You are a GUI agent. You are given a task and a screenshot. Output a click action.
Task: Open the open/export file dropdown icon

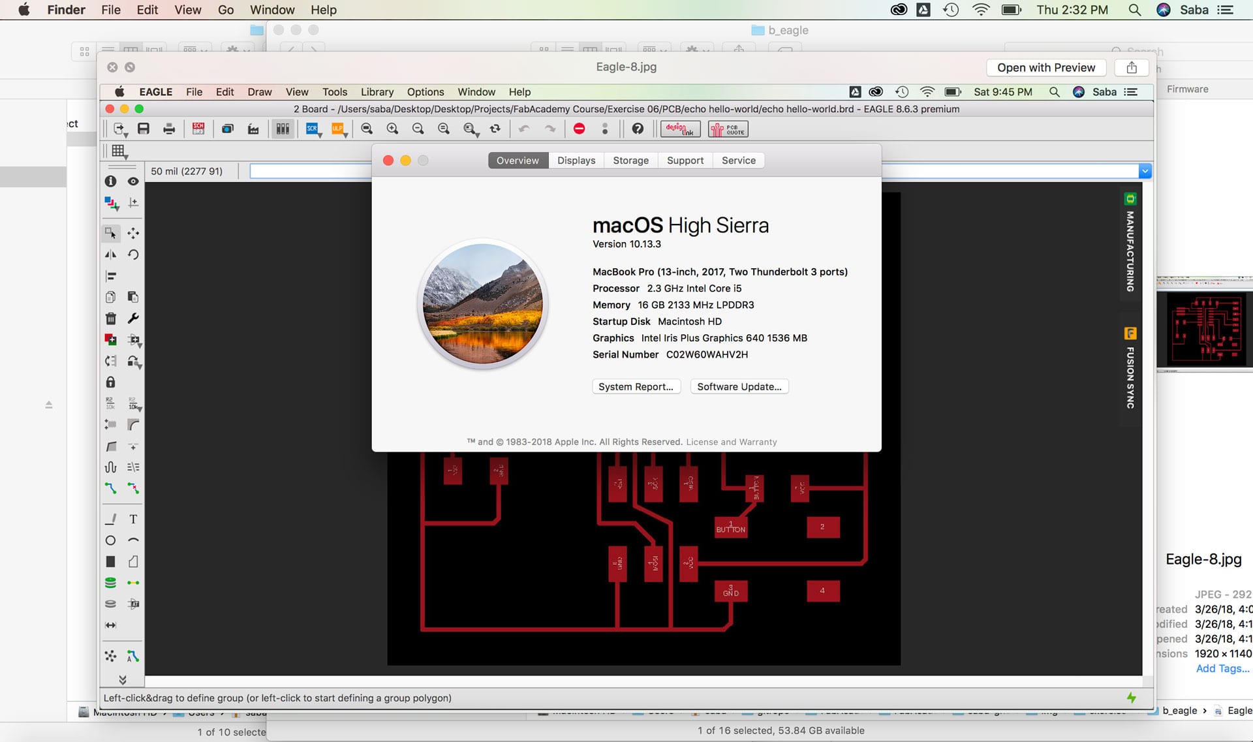[x=120, y=129]
